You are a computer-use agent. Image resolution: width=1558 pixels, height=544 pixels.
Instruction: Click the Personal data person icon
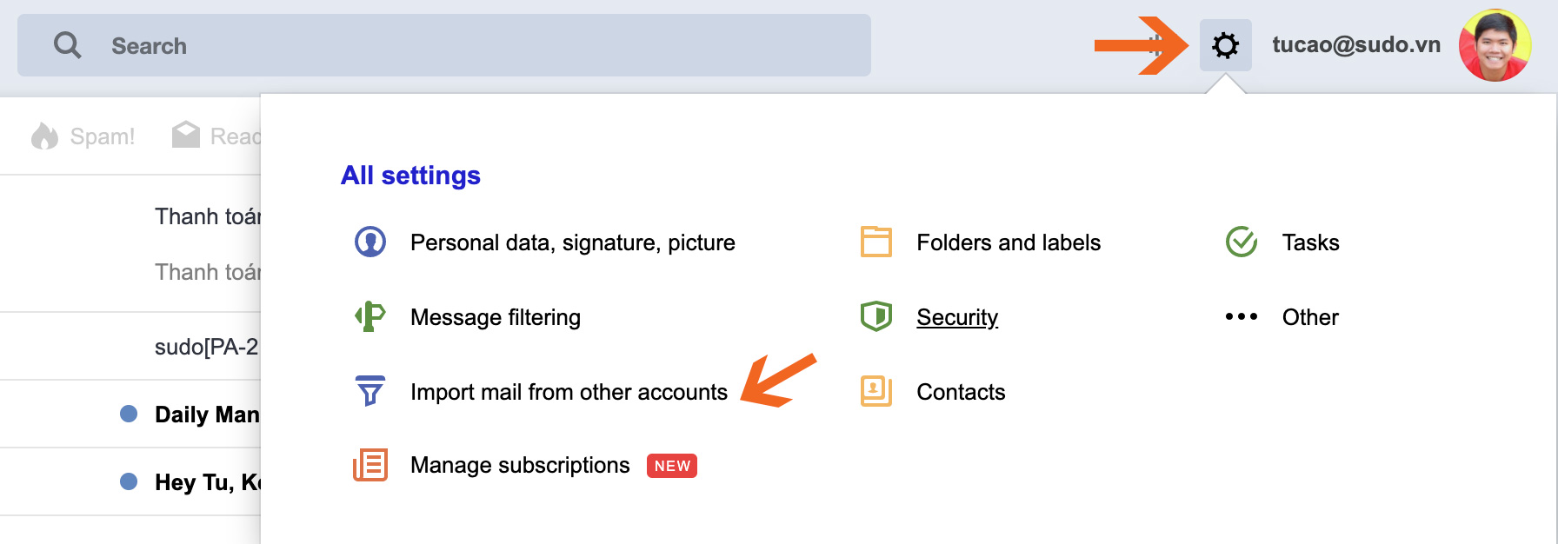point(370,242)
